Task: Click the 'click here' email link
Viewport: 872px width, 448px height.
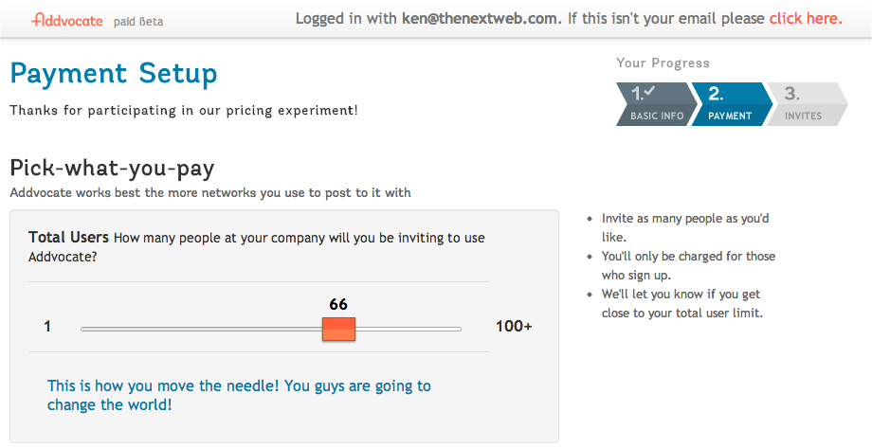Action: tap(806, 18)
